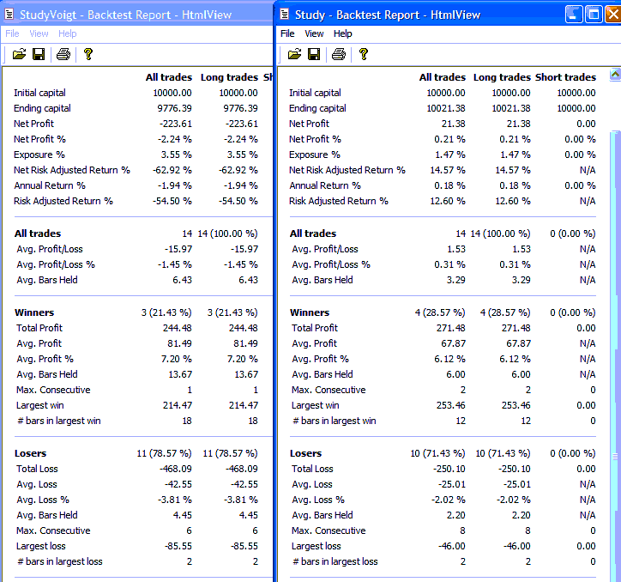Click the scroll up arrow in Study window
This screenshot has height=582, width=621.
[x=614, y=76]
